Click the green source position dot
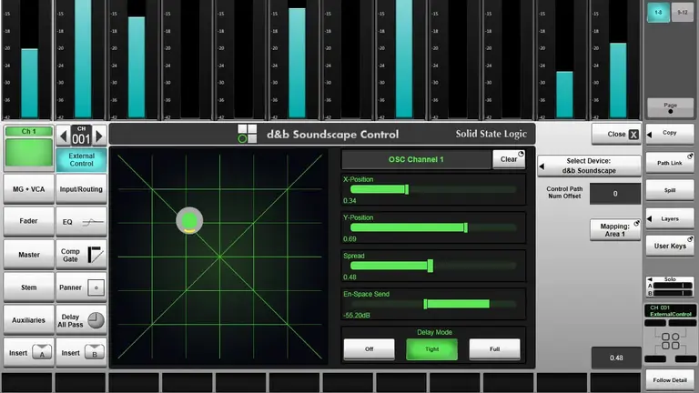This screenshot has width=699, height=393. (188, 220)
